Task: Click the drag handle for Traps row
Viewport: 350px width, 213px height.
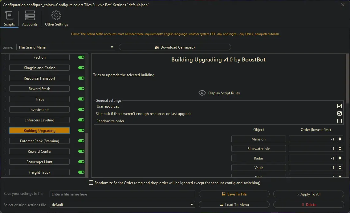Action: click(5, 99)
